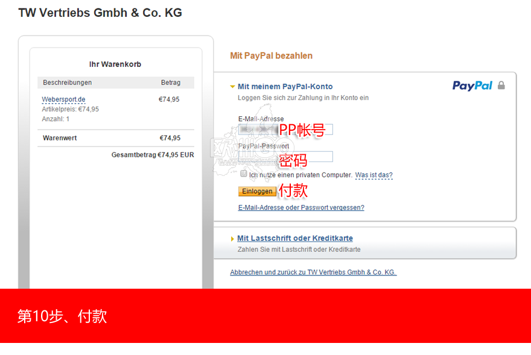Click the Beschreibungen column header
531x355 pixels.
68,83
